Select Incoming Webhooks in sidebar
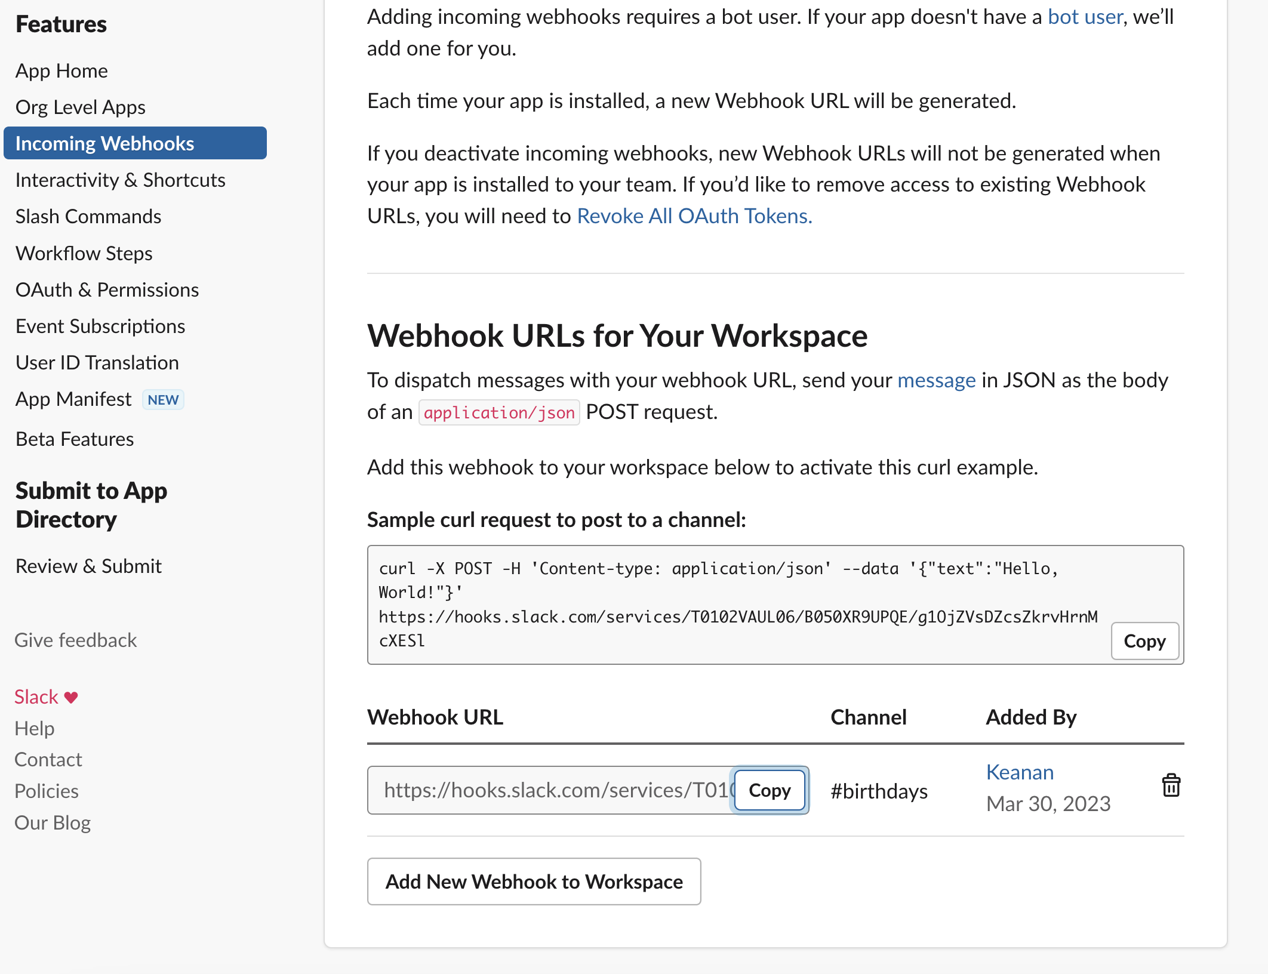The height and width of the screenshot is (974, 1268). [135, 143]
